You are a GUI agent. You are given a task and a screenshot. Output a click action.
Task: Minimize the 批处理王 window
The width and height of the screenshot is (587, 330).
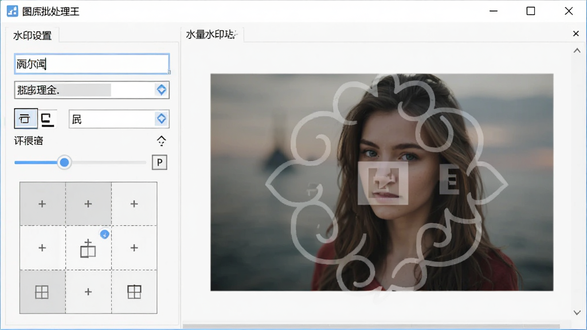[x=494, y=11]
